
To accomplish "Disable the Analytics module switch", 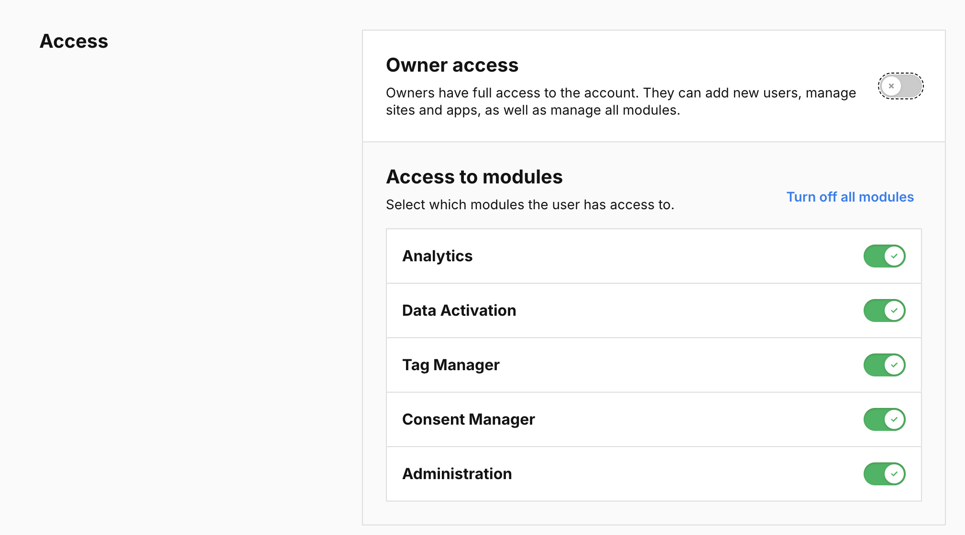I will (884, 256).
